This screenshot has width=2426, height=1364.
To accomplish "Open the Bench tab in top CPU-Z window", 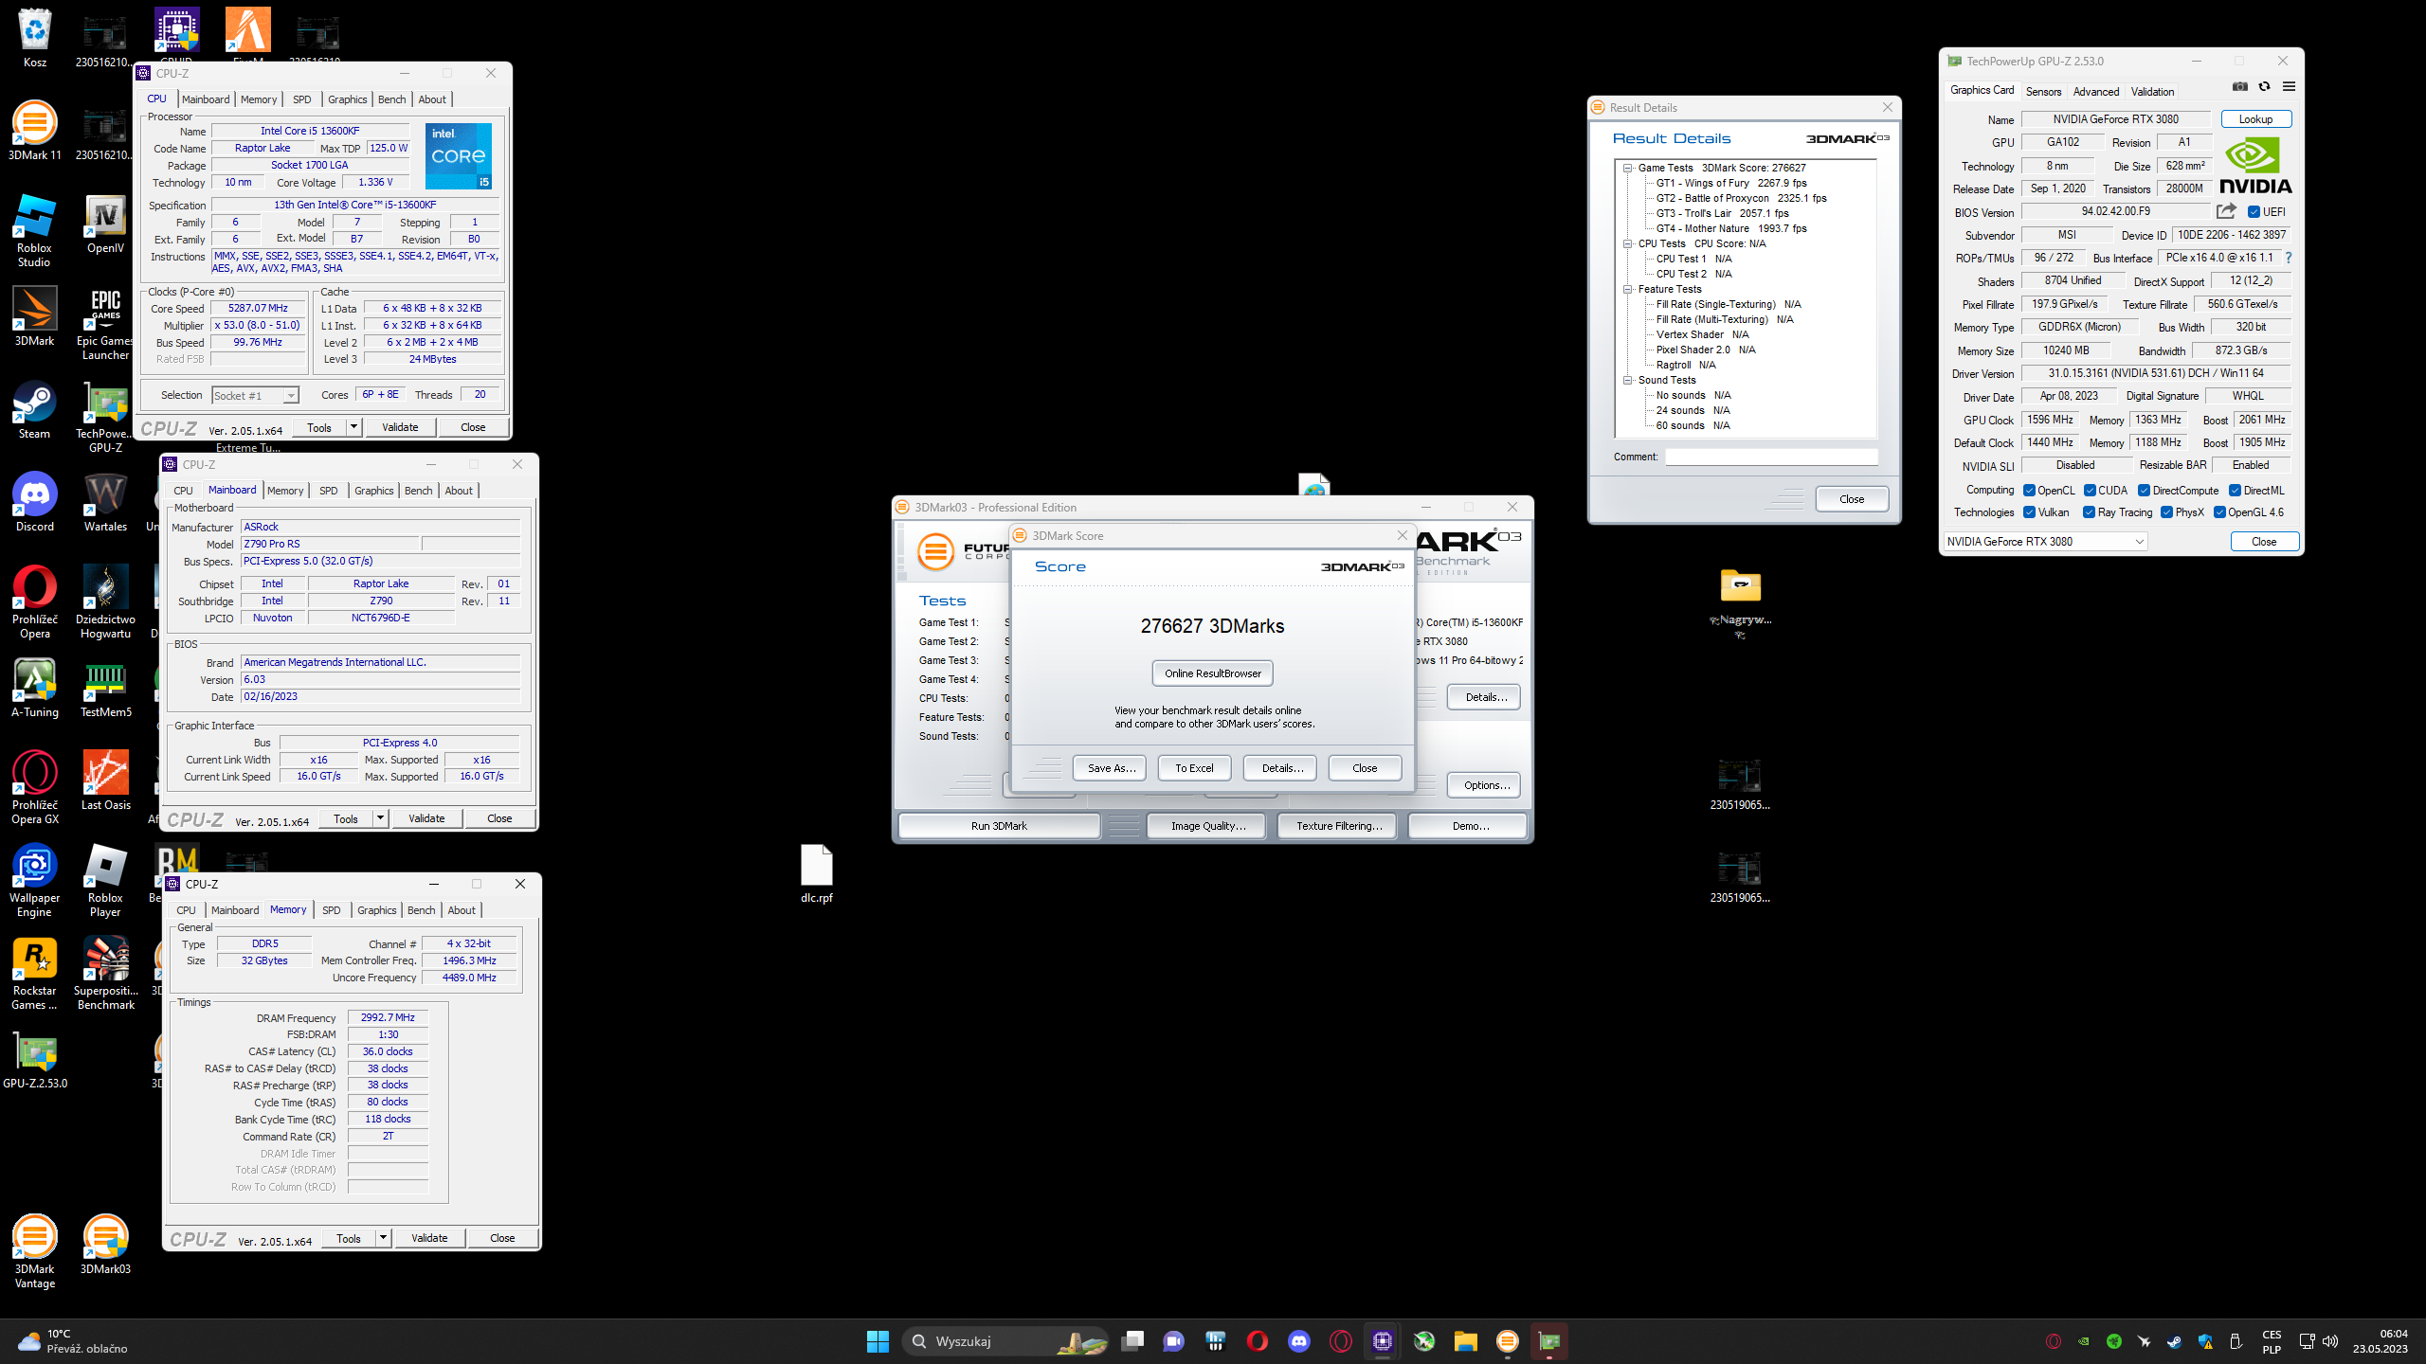I will [x=391, y=99].
